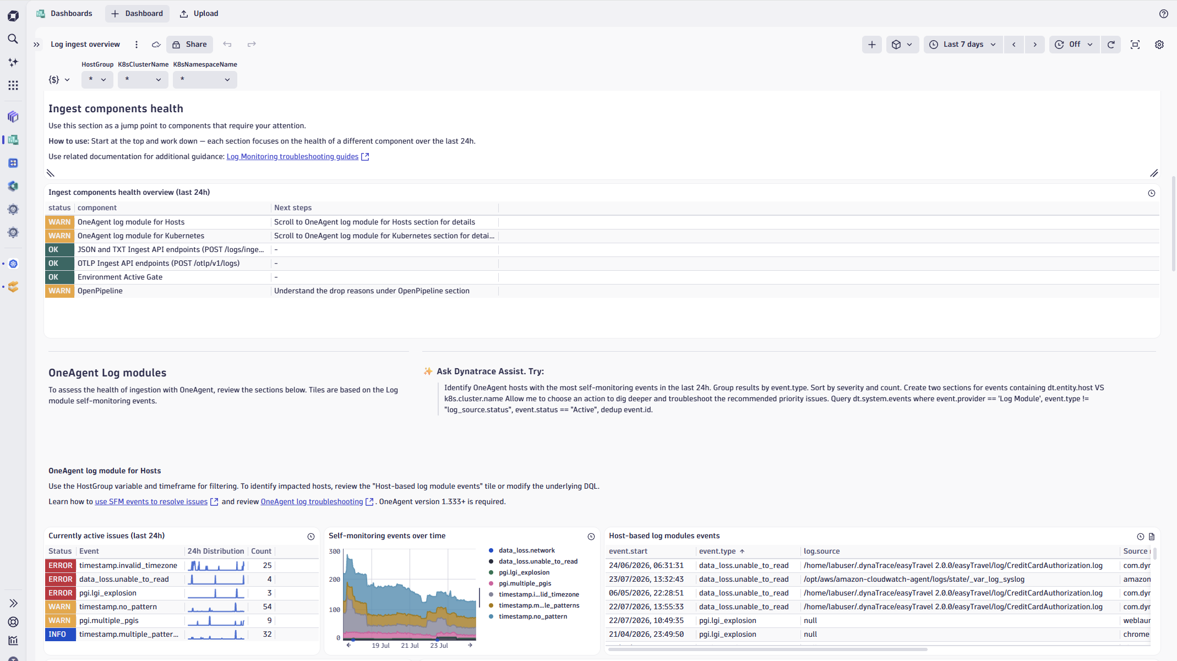Image resolution: width=1177 pixels, height=661 pixels.
Task: Open the Last 7 days timeframe dropdown
Action: point(963,45)
